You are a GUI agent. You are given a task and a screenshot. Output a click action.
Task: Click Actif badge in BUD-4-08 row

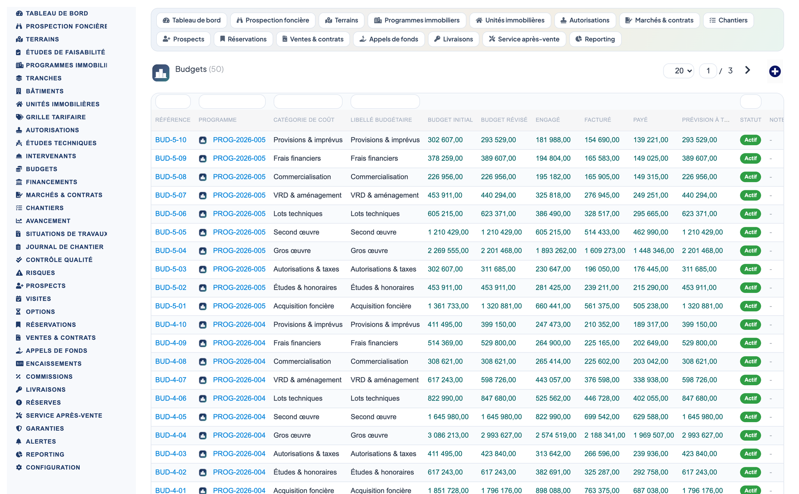click(x=751, y=361)
